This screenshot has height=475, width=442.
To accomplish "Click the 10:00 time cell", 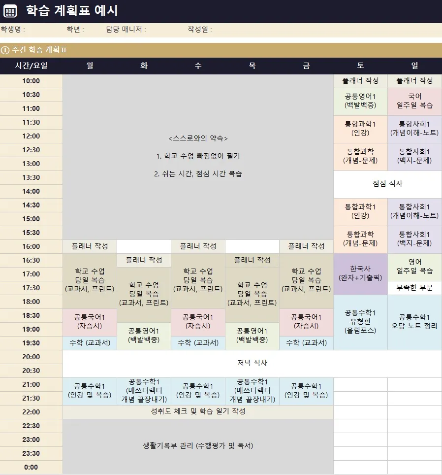I will (x=31, y=81).
